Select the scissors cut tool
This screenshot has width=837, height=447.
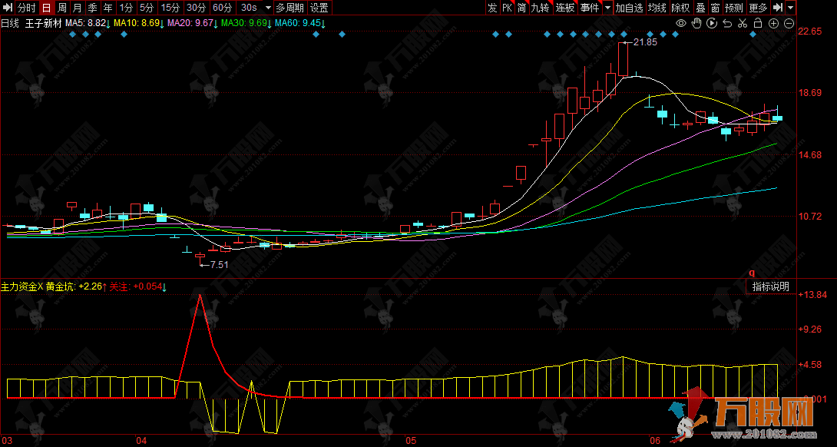pos(742,23)
